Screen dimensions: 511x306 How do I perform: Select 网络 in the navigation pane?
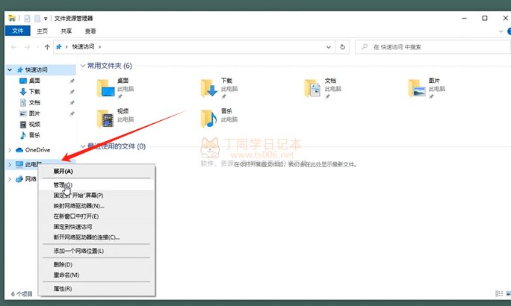[x=31, y=178]
